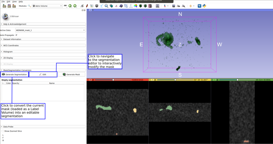This screenshot has height=144, width=273.
Task: Expand the WCS Coordinates section
Action: click(11, 45)
